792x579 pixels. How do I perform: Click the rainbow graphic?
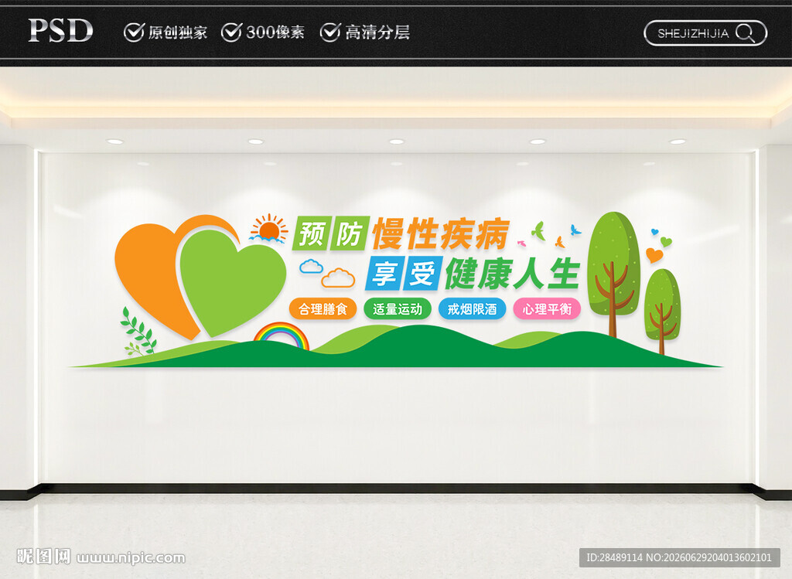281,335
